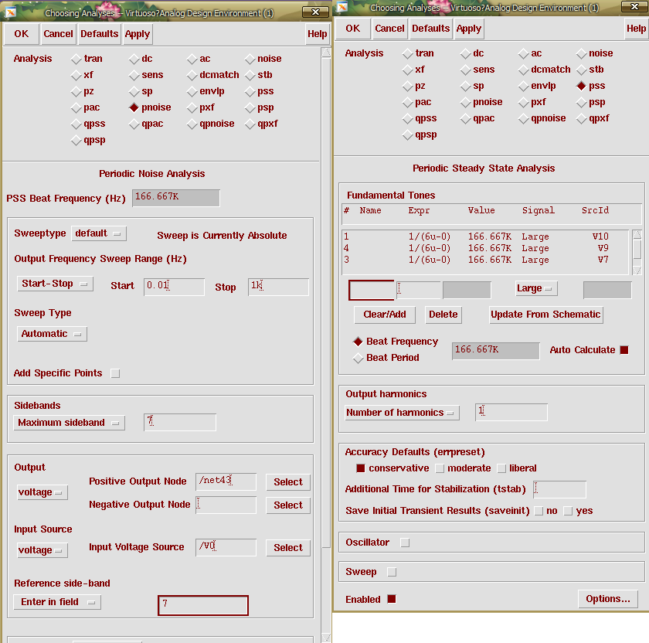The width and height of the screenshot is (649, 643).
Task: Click the Positive Output Node field
Action: pos(226,481)
